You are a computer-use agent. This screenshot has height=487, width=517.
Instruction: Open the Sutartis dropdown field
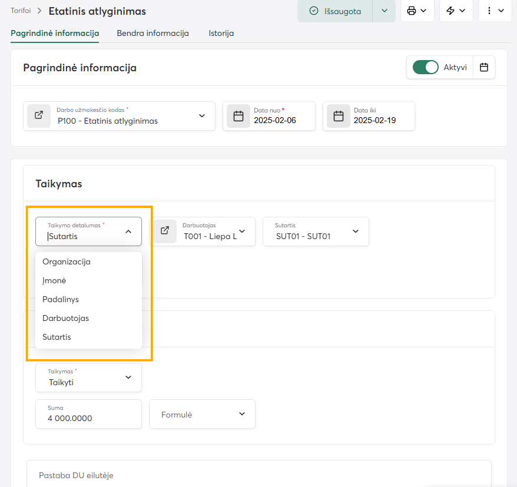pyautogui.click(x=316, y=231)
